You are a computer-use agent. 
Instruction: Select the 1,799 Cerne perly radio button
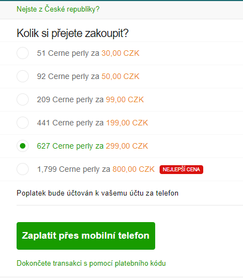(23, 169)
